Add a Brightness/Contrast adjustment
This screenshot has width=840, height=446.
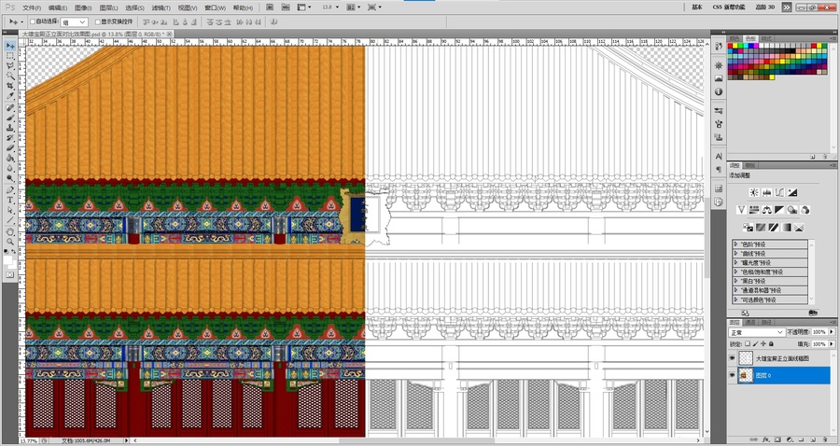tap(754, 192)
